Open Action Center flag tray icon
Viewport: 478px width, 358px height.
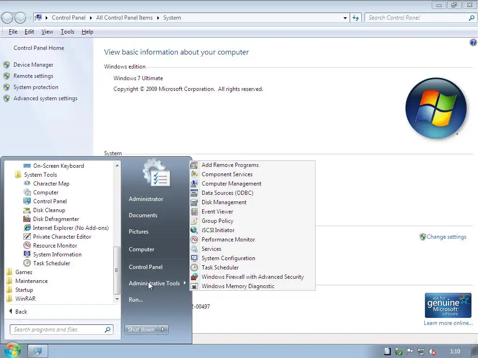(410, 351)
